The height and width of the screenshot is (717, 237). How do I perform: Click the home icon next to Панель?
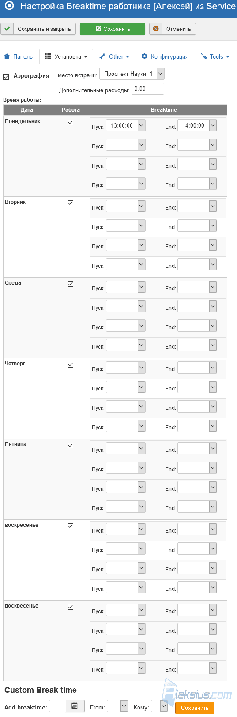[7, 56]
